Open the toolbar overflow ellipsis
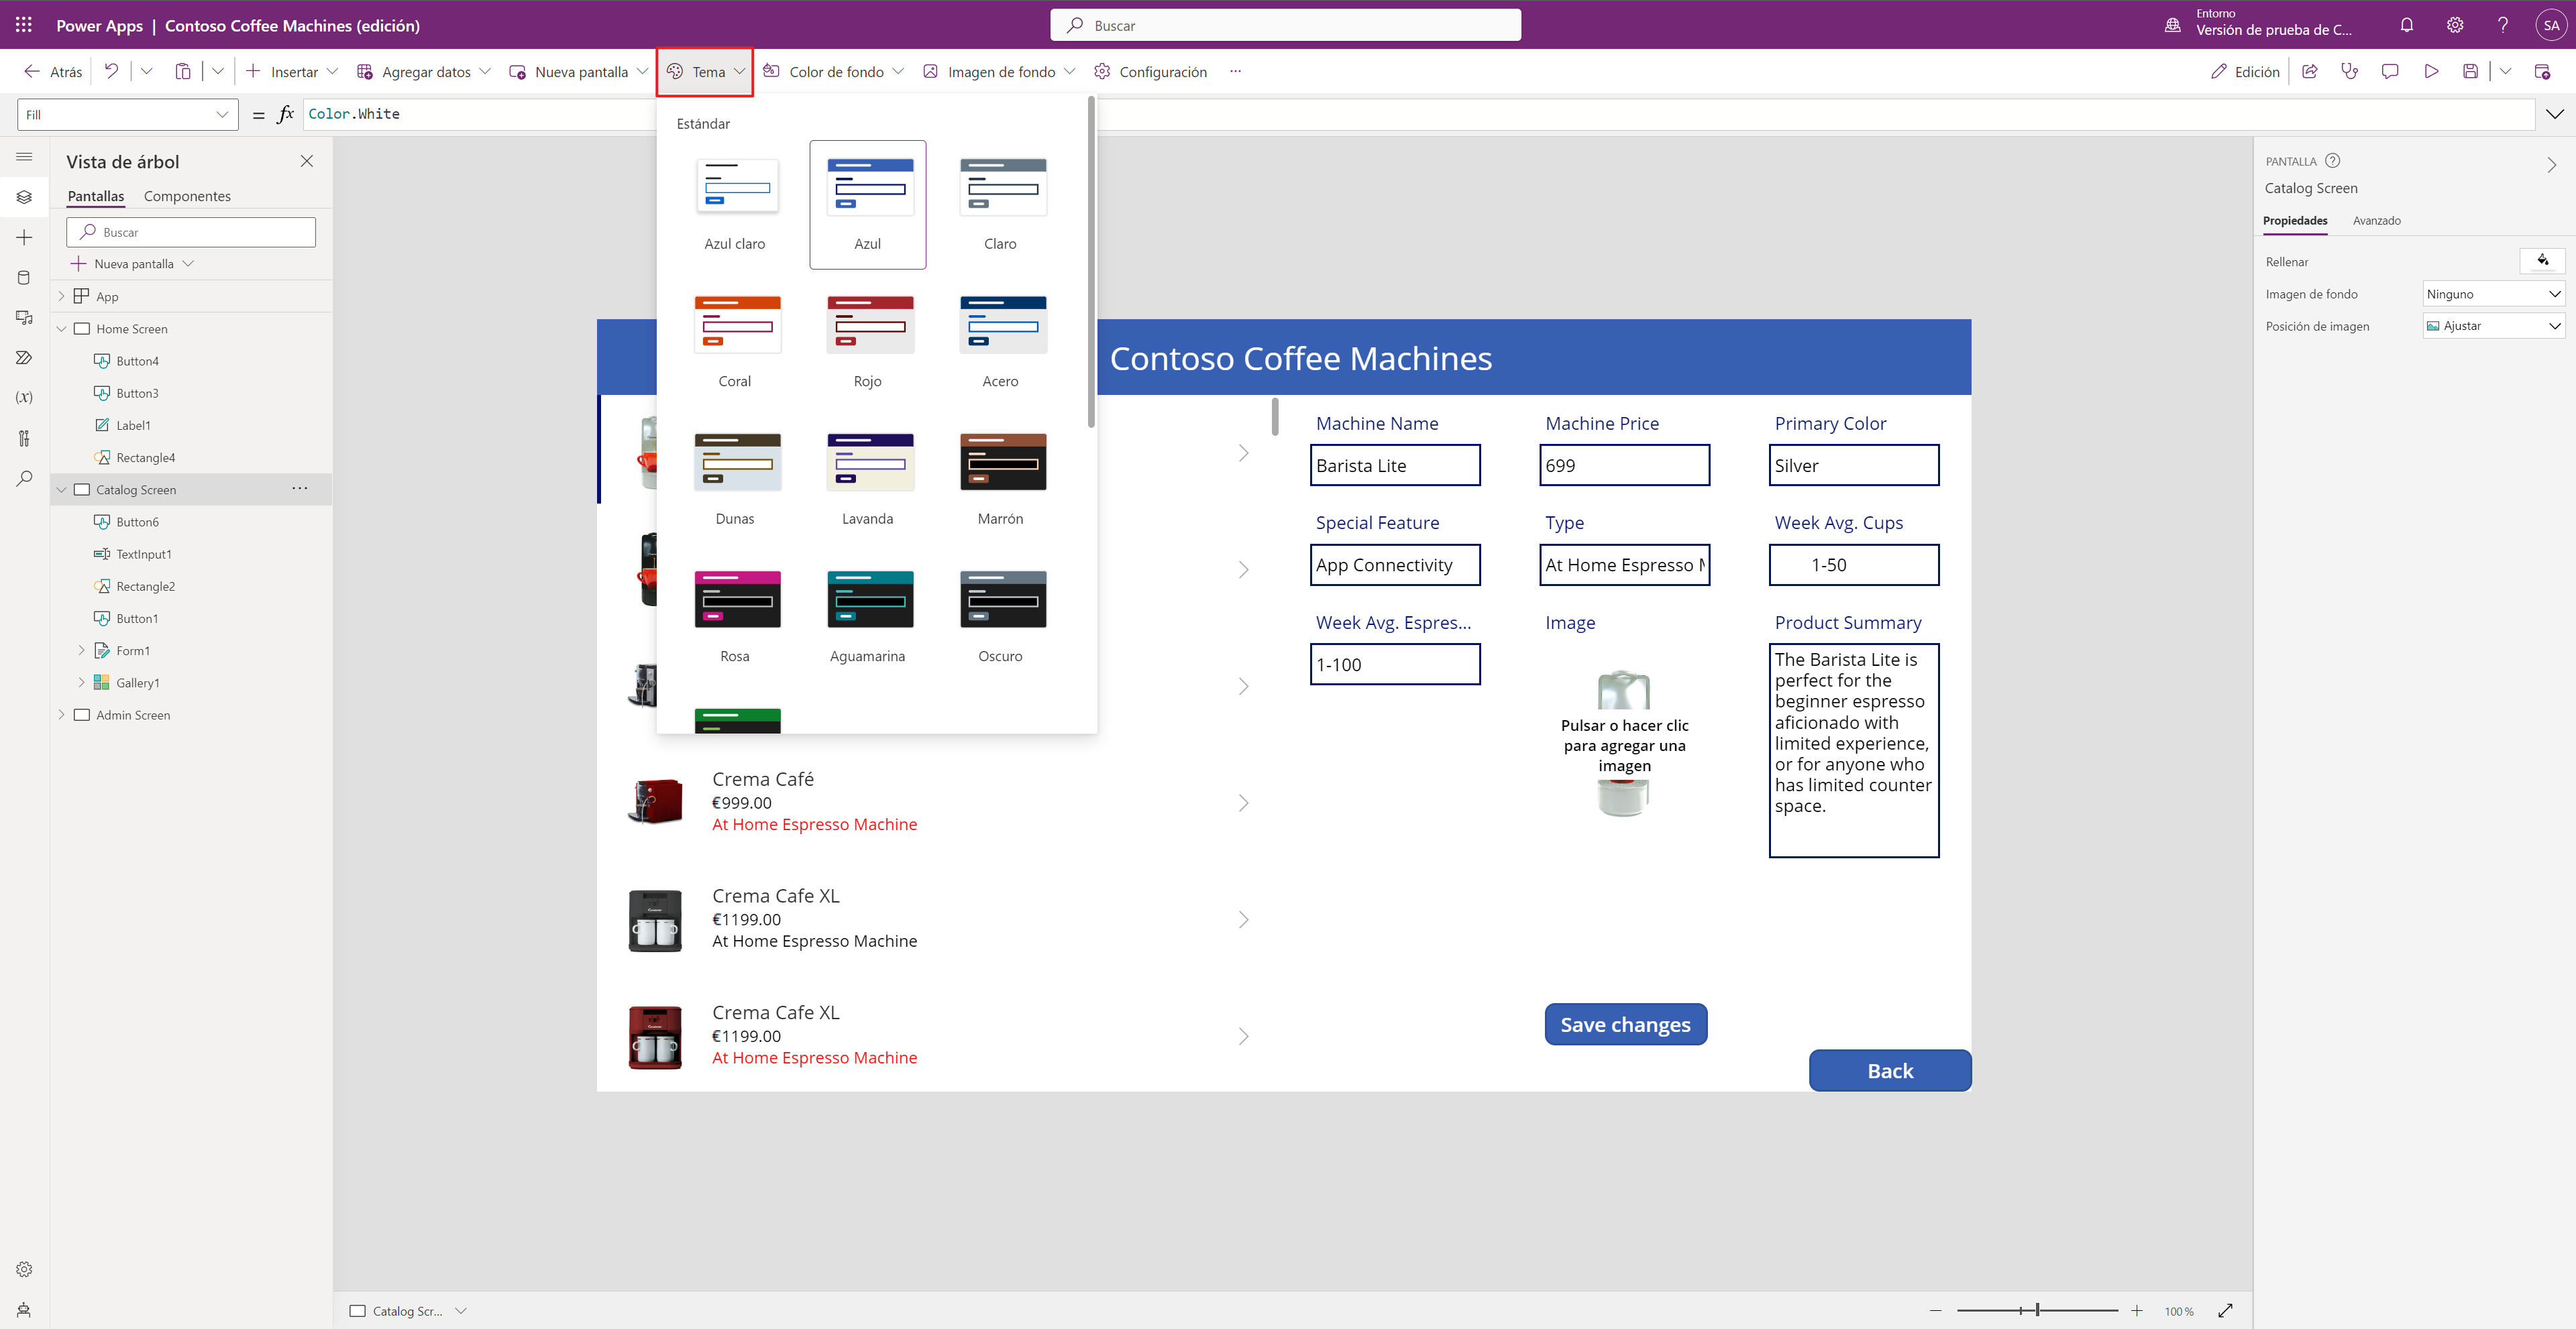Screen dimensions: 2576x1329 (1236, 71)
